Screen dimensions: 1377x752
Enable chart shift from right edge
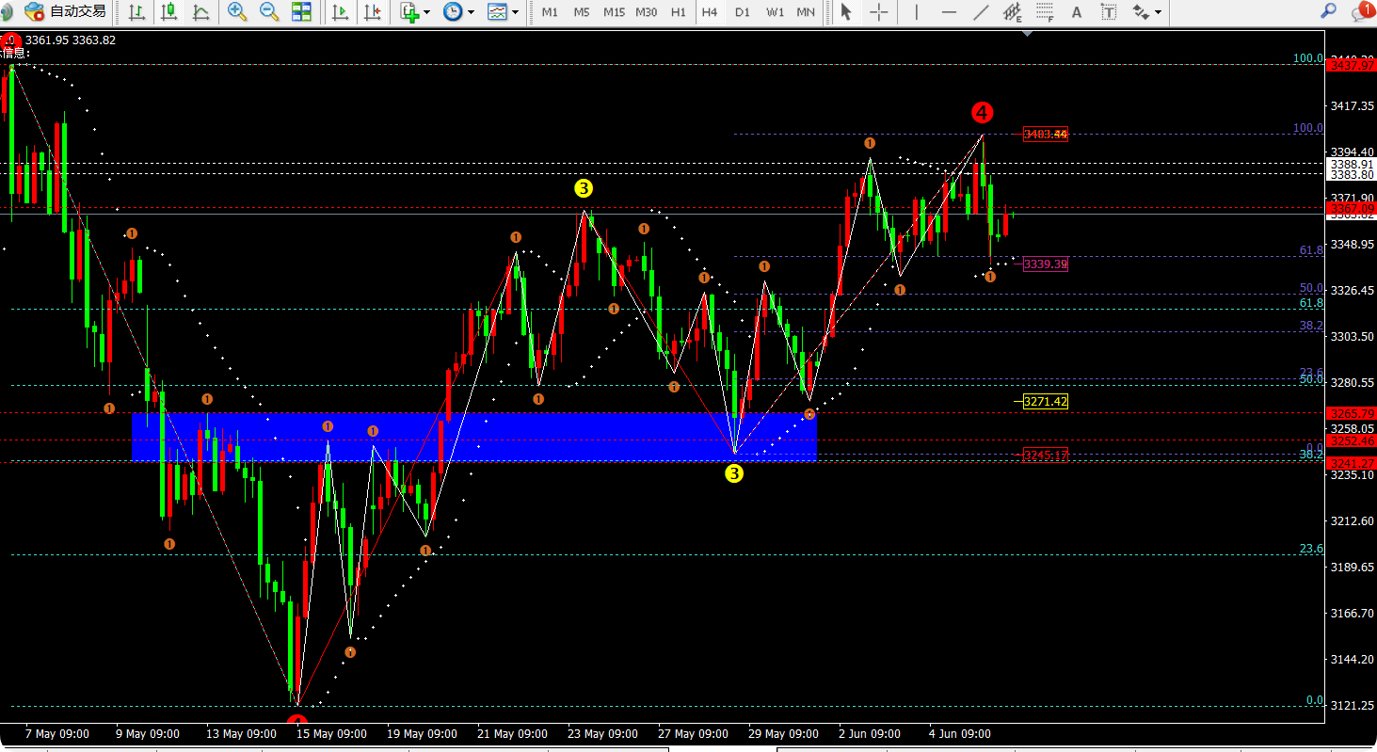coord(373,12)
